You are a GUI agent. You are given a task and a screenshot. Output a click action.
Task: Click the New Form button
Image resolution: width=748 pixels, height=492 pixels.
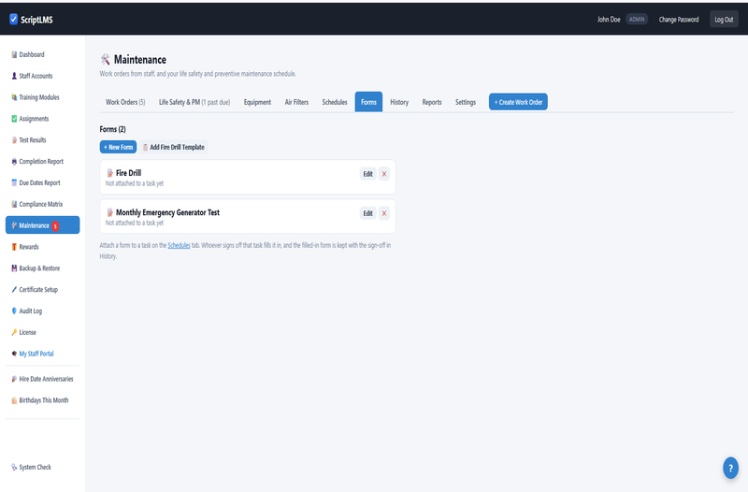click(x=118, y=147)
